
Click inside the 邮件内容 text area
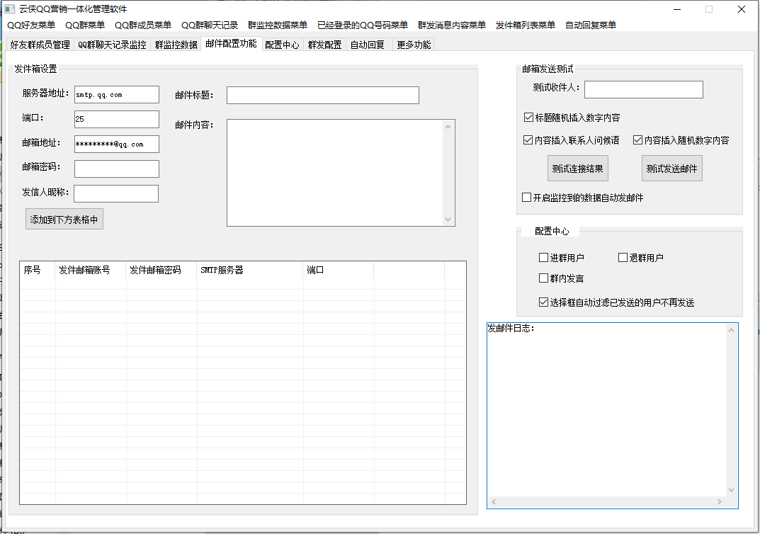point(336,173)
